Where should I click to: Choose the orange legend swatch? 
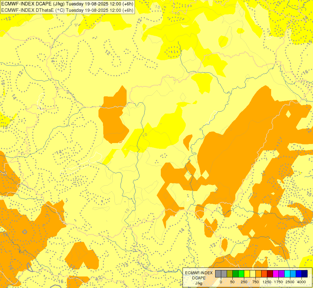tap(259, 274)
